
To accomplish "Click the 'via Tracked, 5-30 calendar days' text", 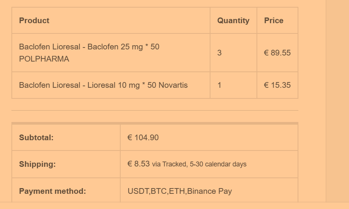I will [x=199, y=164].
